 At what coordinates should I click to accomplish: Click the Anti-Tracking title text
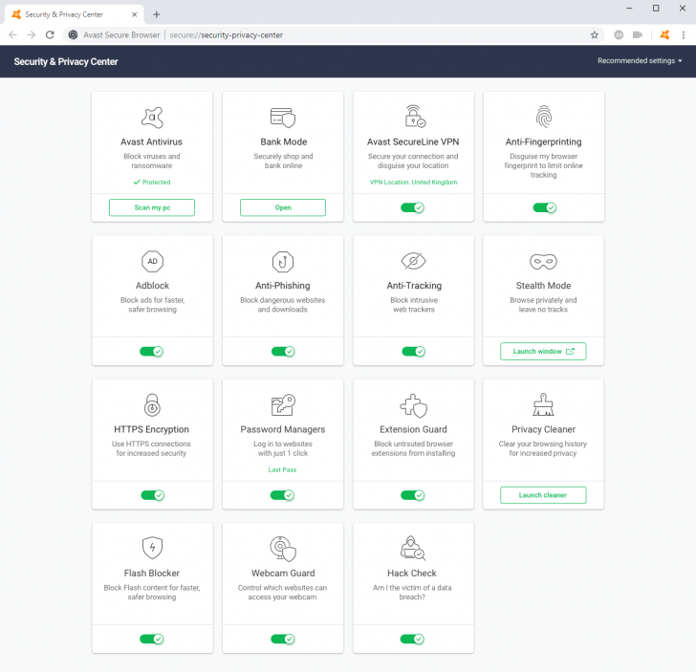tap(414, 286)
